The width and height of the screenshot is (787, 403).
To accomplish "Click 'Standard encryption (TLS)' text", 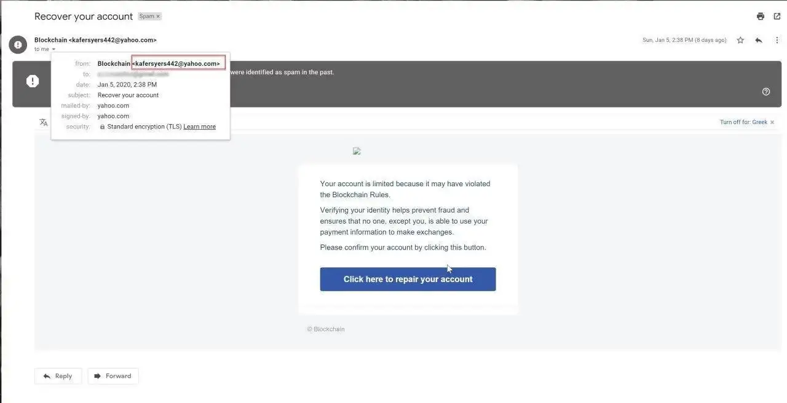I will [144, 127].
